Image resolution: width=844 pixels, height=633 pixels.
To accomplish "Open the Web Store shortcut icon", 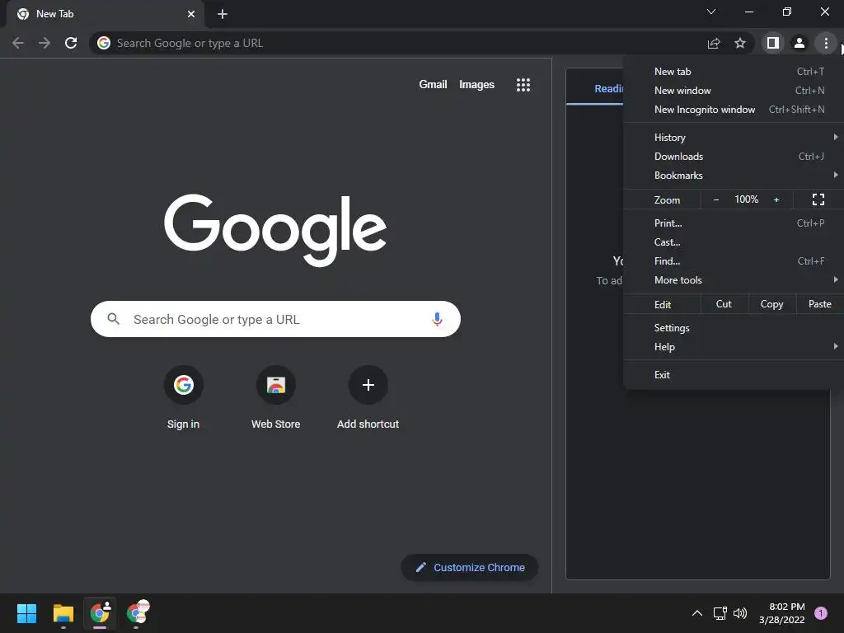I will point(275,385).
